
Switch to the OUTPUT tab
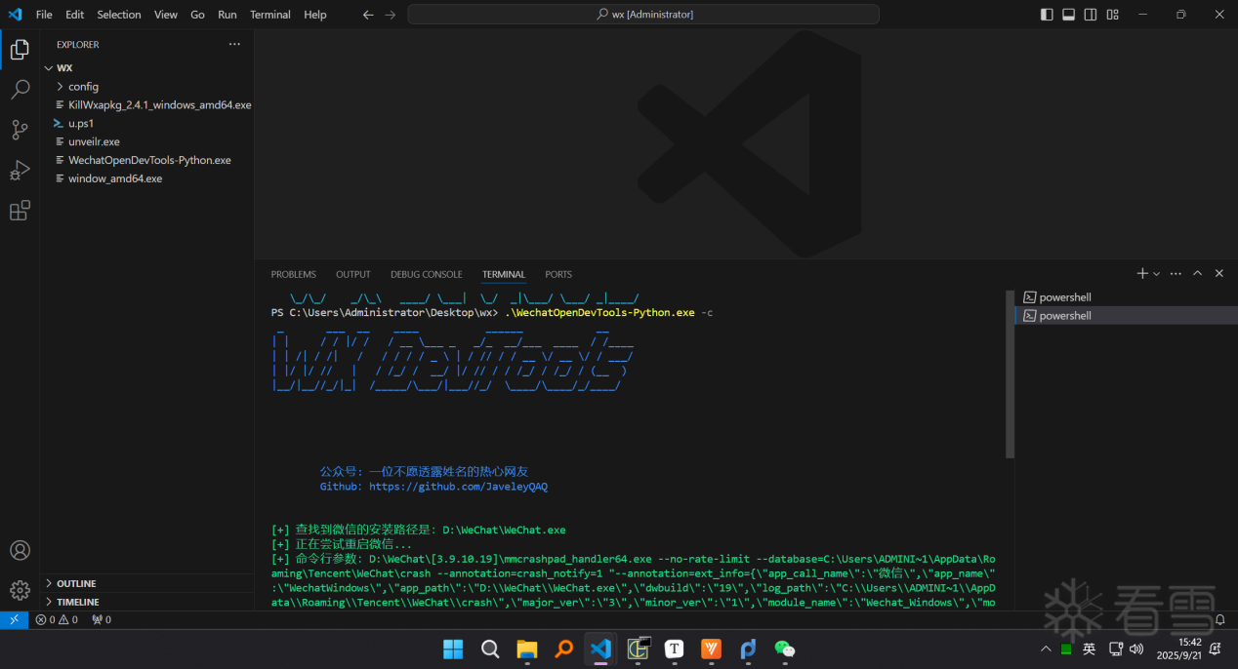353,274
